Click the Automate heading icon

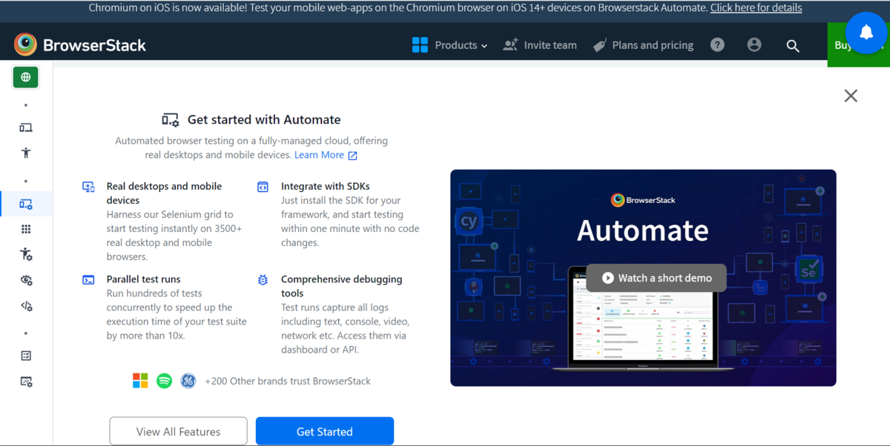pos(171,120)
